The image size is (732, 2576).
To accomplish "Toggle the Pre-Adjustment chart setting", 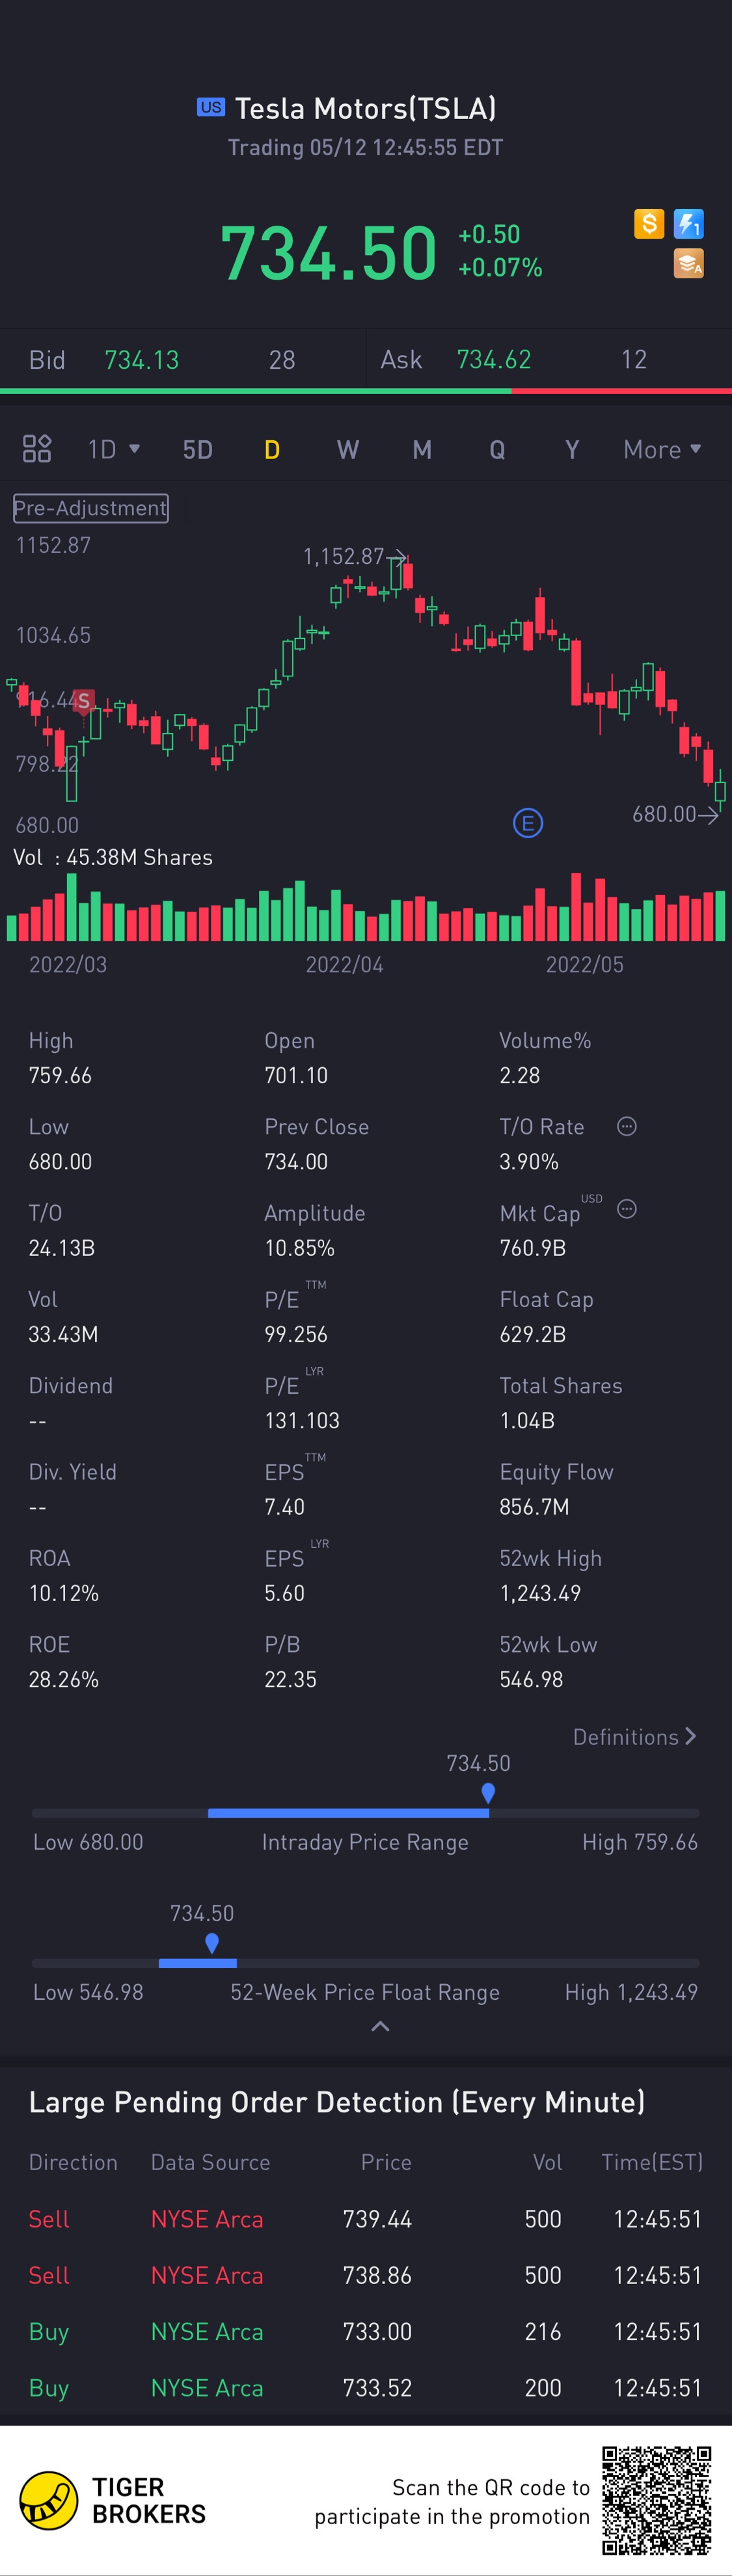I will [90, 508].
